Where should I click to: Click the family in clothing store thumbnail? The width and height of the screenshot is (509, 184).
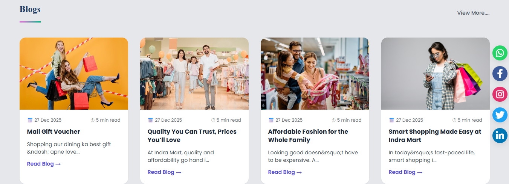coord(194,74)
